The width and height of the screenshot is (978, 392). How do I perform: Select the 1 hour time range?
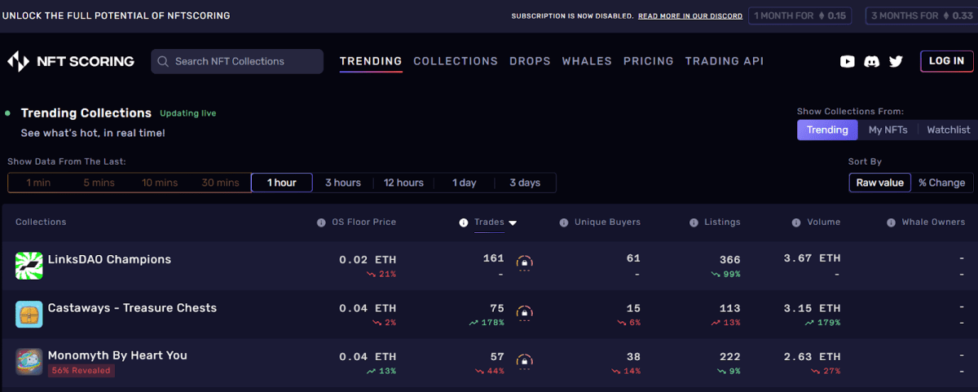(282, 183)
